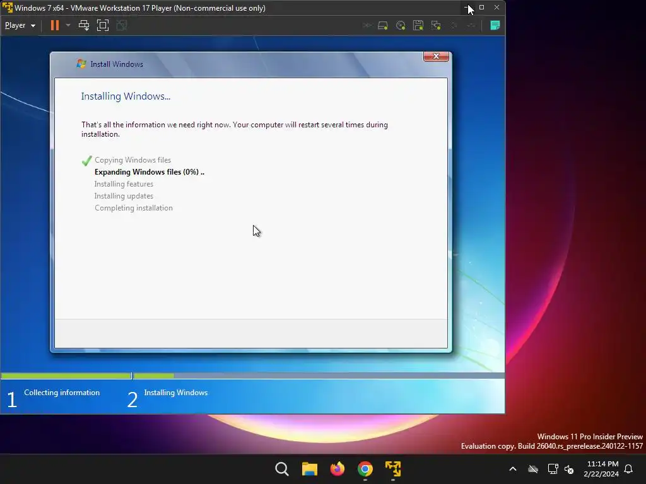Send Ctrl+Alt+Del to the virtual machine
The width and height of the screenshot is (646, 484).
tap(84, 25)
